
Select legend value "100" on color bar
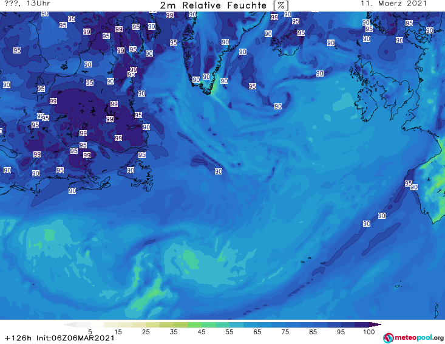click(x=369, y=331)
